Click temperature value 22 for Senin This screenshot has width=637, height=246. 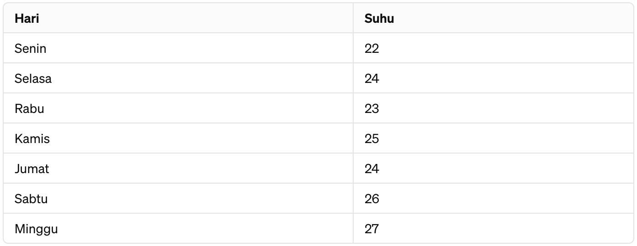[x=371, y=48]
